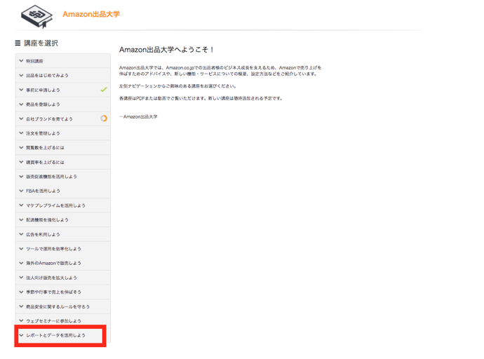Image resolution: width=484 pixels, height=359 pixels.
Task: Click the orange progress circle on 自社ブランドを育てよう
Action: click(104, 118)
